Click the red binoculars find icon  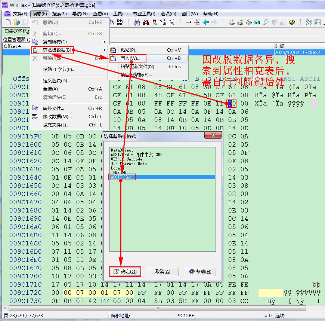pos(146,22)
